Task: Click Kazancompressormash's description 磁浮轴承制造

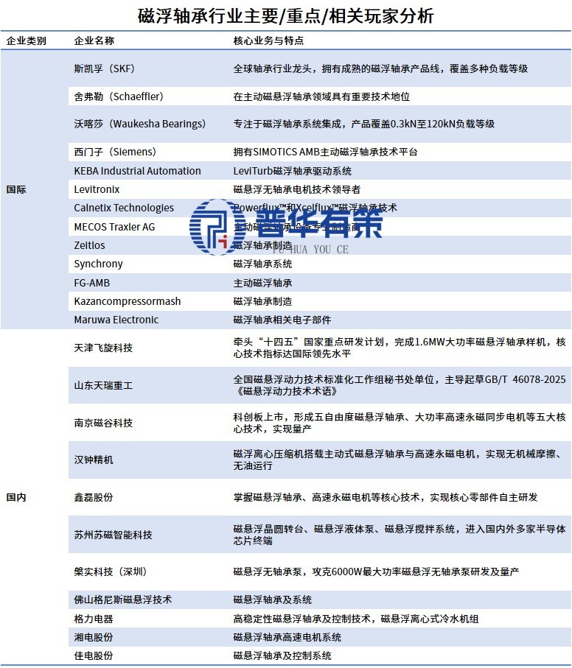Action: [x=263, y=302]
